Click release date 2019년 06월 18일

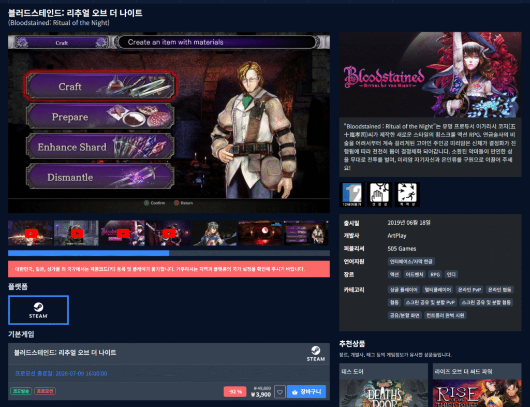409,223
